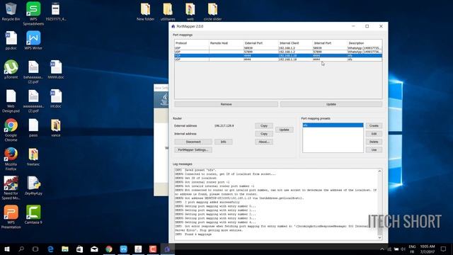Viewport: 453px width, 255px height.
Task: Select the freelanc archive icon
Action: pyautogui.click(x=33, y=157)
